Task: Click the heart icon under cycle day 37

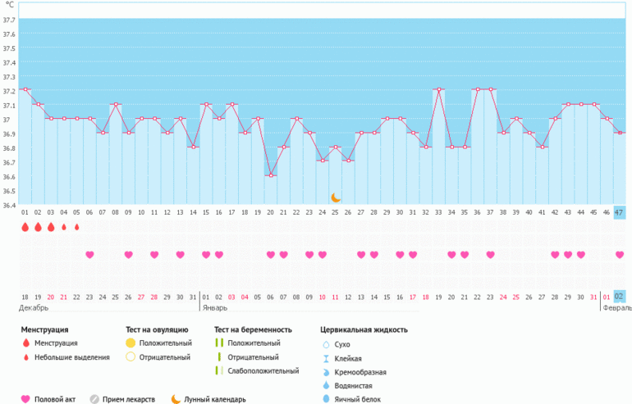Action: [490, 255]
